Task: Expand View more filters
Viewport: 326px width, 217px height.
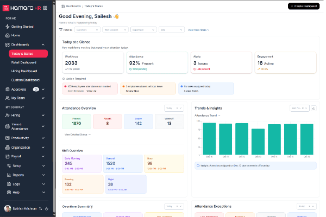Action: click(x=198, y=30)
